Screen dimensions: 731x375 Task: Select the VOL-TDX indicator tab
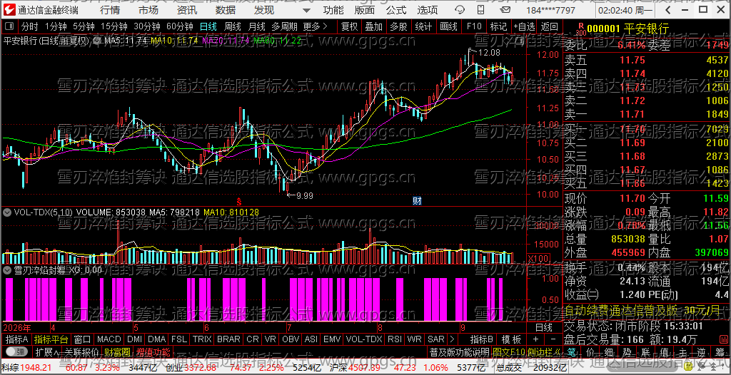click(x=363, y=339)
